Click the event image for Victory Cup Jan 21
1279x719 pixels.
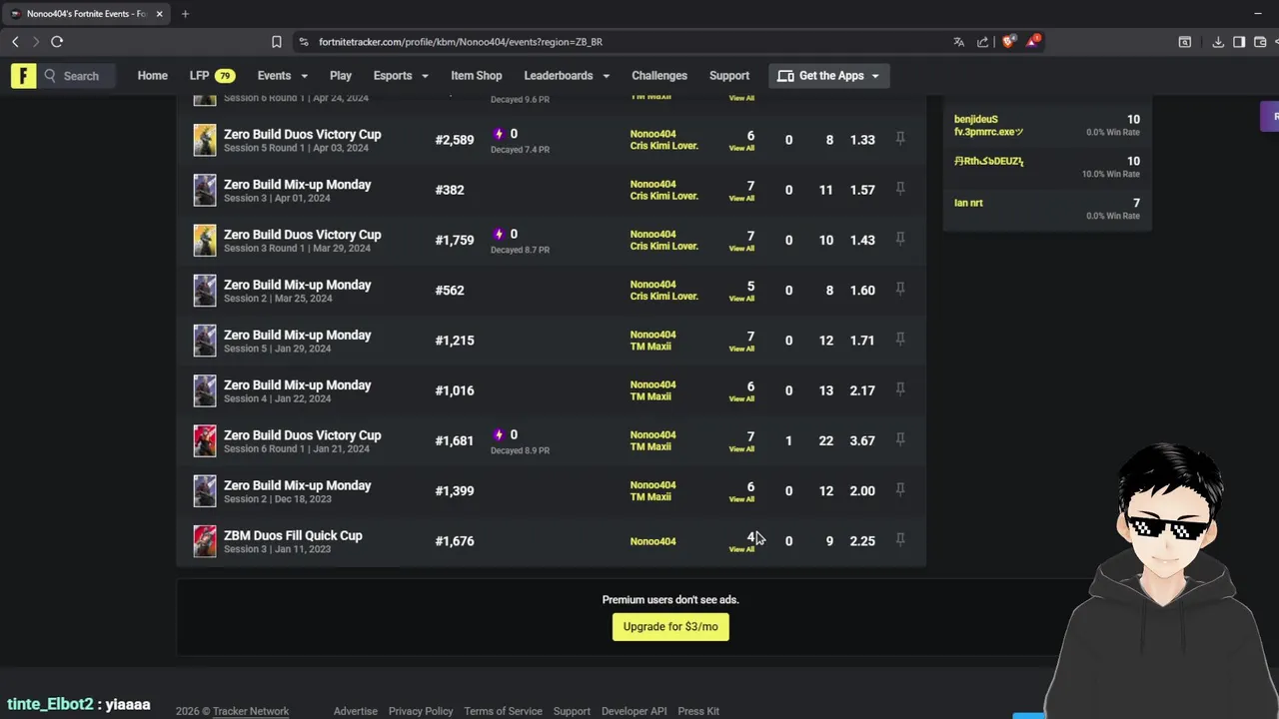point(205,440)
